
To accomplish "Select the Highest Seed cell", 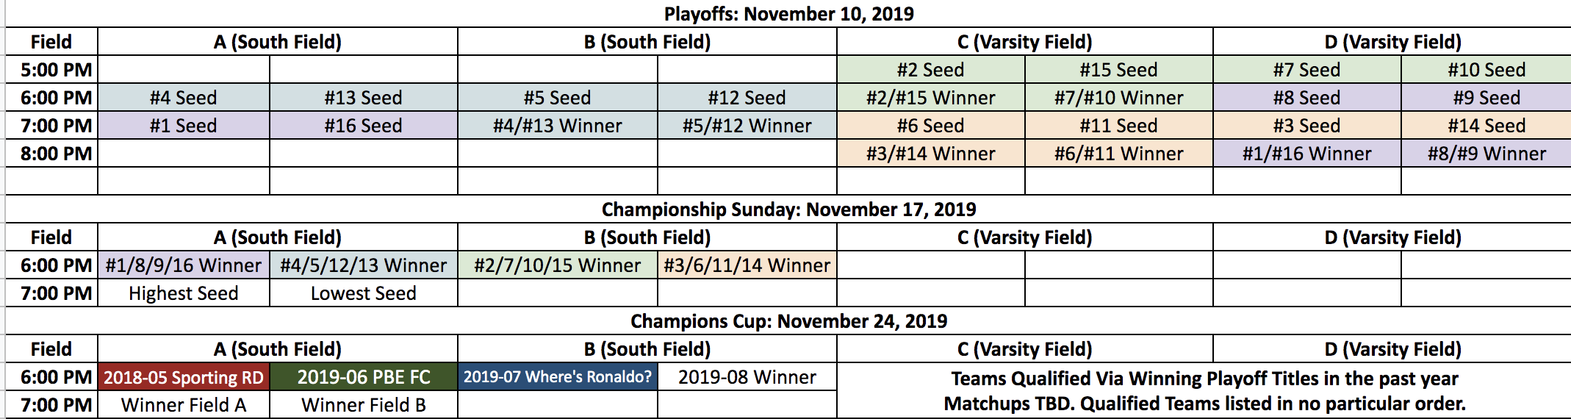I will tap(184, 293).
